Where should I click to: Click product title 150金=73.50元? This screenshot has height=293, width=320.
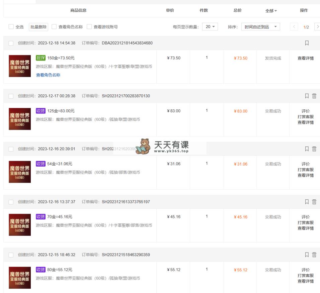tap(61, 58)
